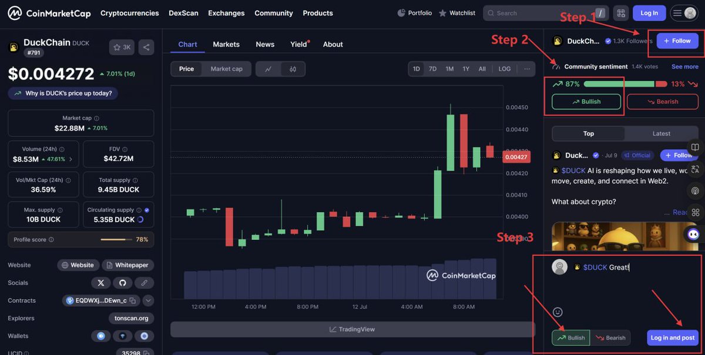Click the emoji picker smiley icon
The width and height of the screenshot is (705, 355).
(x=558, y=312)
